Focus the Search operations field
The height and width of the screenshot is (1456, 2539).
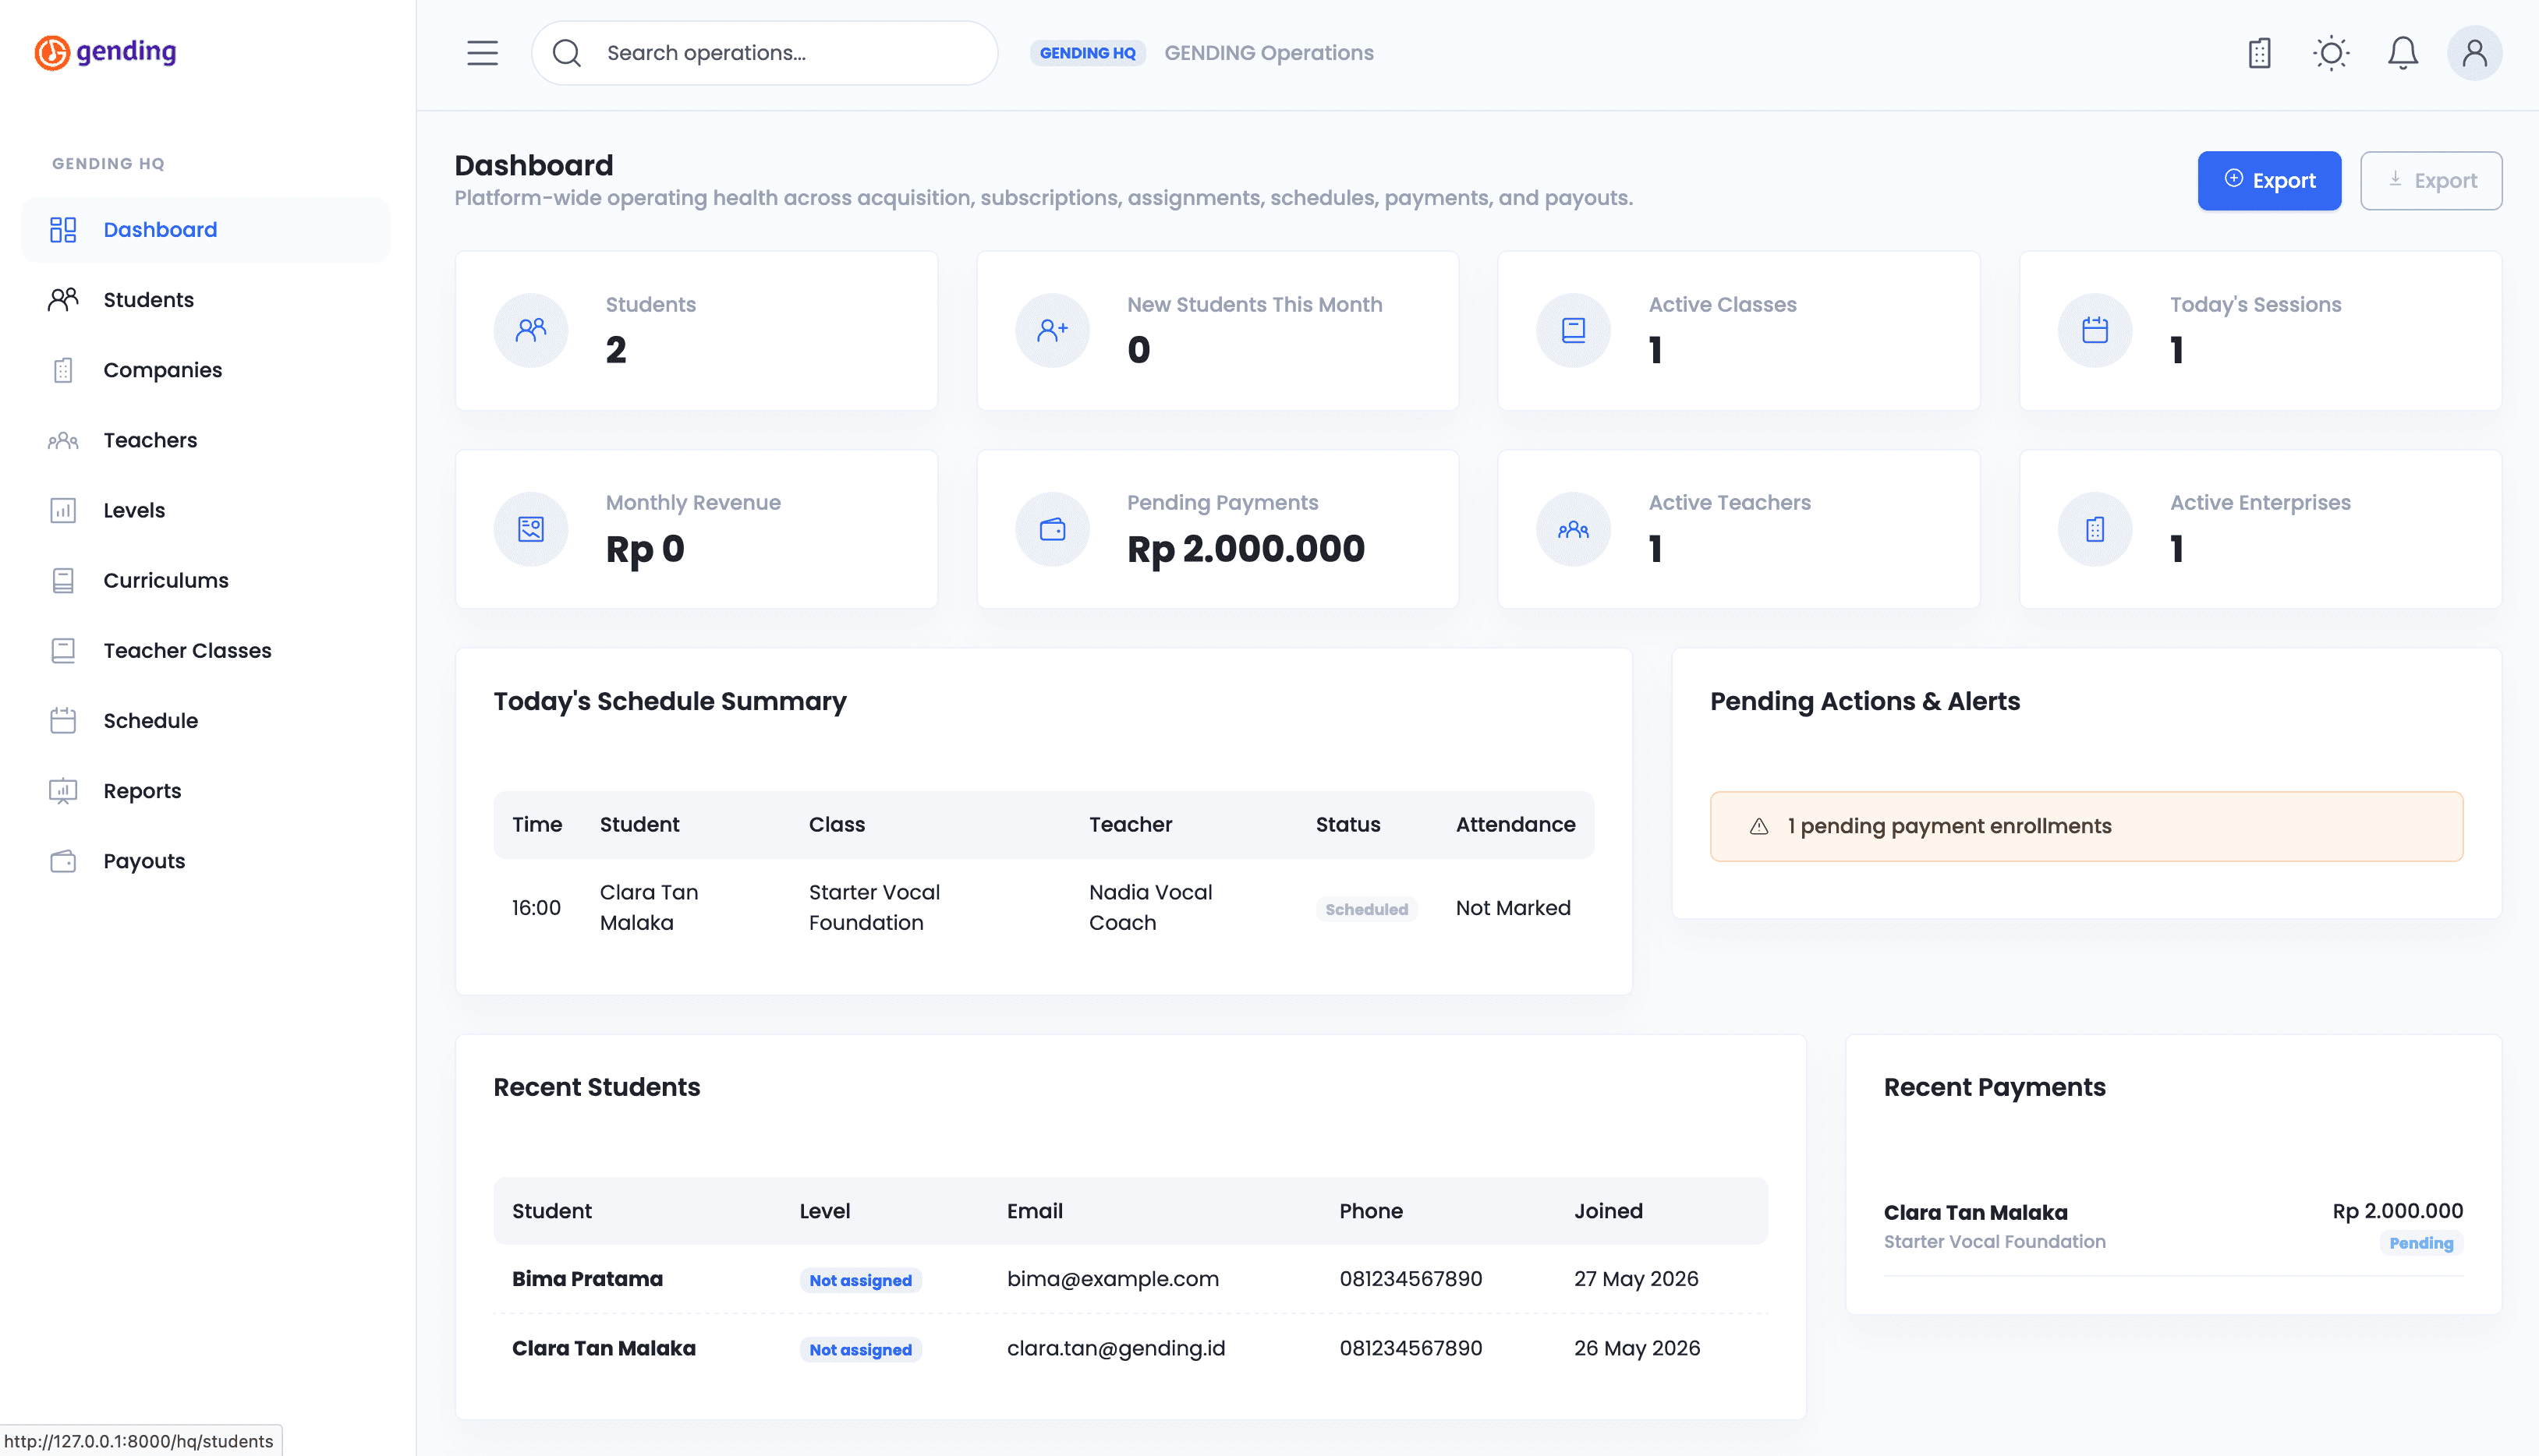tap(764, 53)
